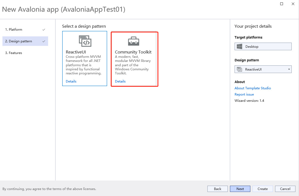This screenshot has width=299, height=196.
Task: Click the Wizard version: 1.4 text
Action: 249,100
